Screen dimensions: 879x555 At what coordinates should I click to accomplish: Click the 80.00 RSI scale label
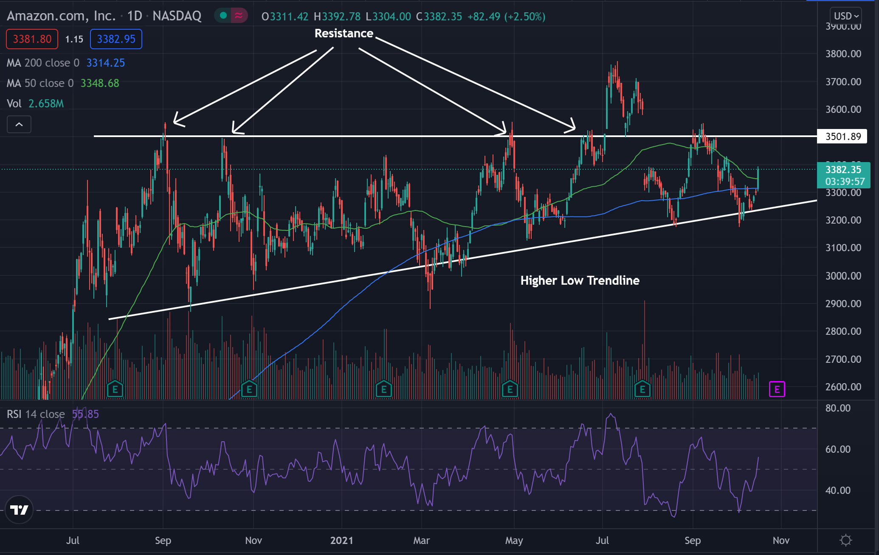pyautogui.click(x=838, y=408)
